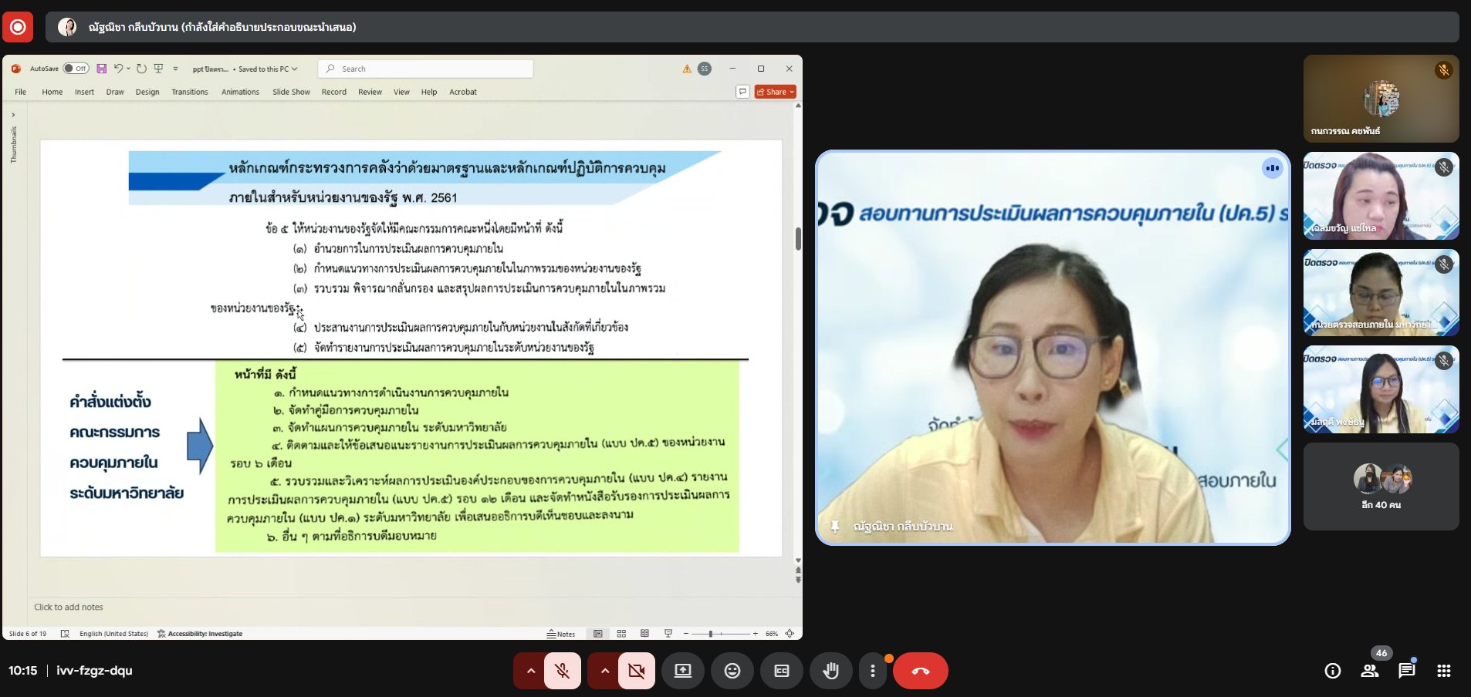Toggle the AutoSave switch in PowerPoint
The image size is (1471, 697).
[x=76, y=69]
